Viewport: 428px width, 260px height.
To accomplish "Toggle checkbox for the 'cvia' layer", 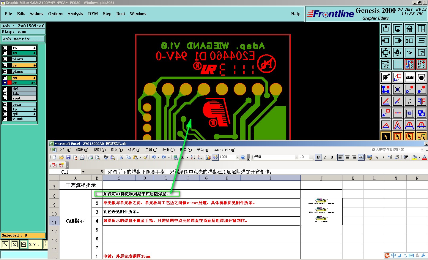I will 5,104.
